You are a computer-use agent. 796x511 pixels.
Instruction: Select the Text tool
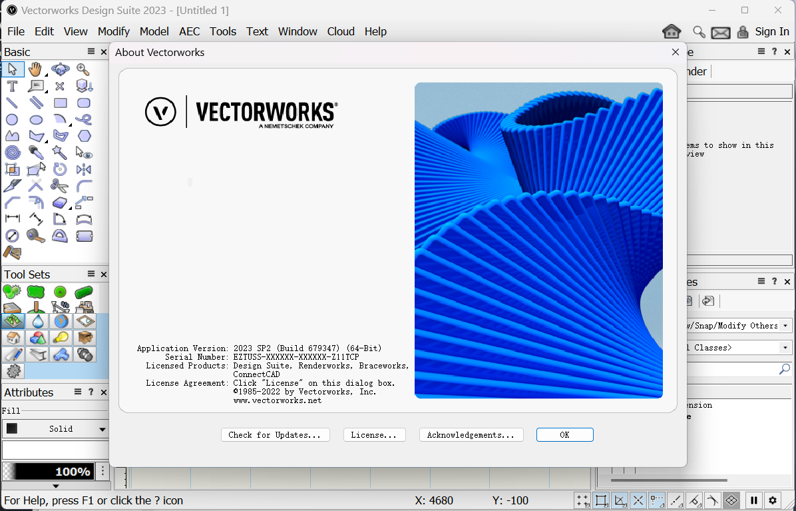(x=12, y=86)
